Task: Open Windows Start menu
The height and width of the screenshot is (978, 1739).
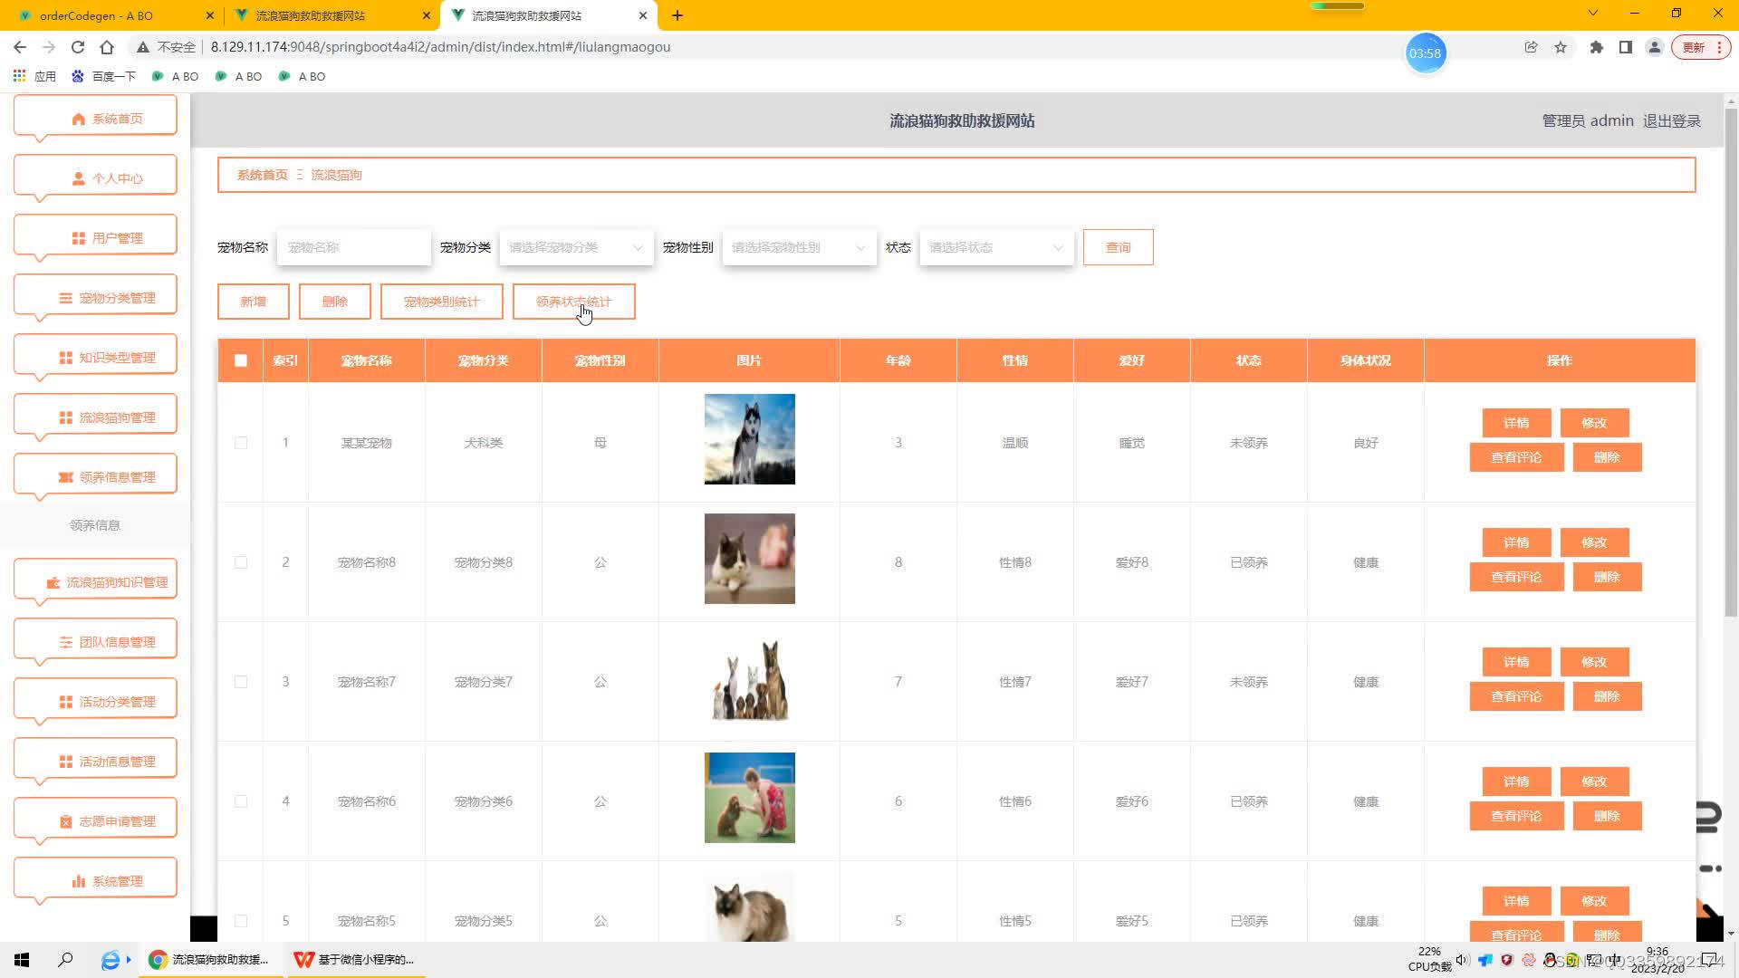Action: (22, 959)
